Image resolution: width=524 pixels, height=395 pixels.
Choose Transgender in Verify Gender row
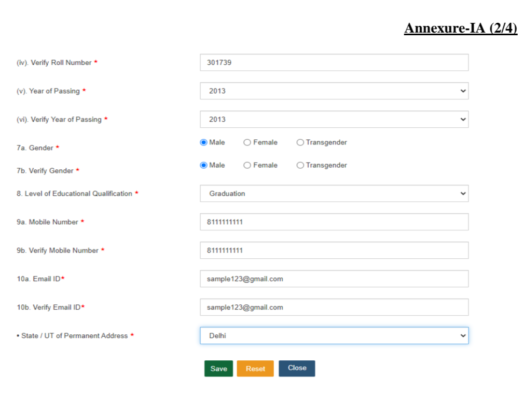coord(300,165)
